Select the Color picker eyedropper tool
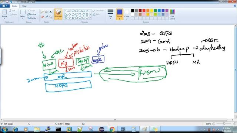Image resolution: width=237 pixels, height=133 pixels. click(x=46, y=17)
